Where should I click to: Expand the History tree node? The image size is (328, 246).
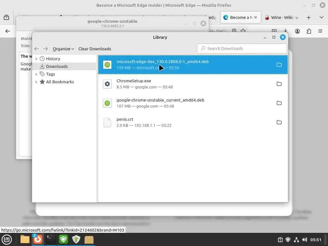coord(36,59)
